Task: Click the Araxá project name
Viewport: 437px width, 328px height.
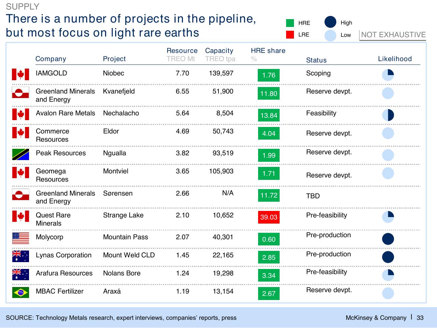Action: (112, 291)
